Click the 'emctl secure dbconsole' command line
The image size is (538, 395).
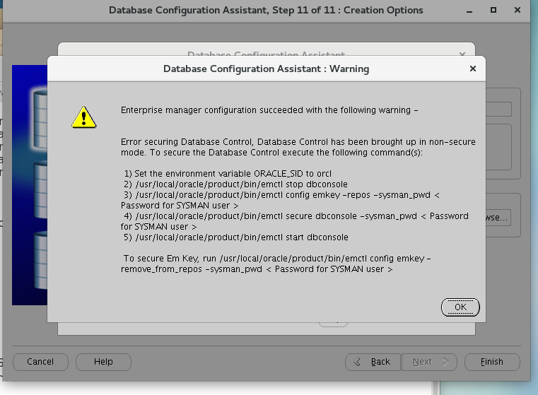[x=295, y=221]
